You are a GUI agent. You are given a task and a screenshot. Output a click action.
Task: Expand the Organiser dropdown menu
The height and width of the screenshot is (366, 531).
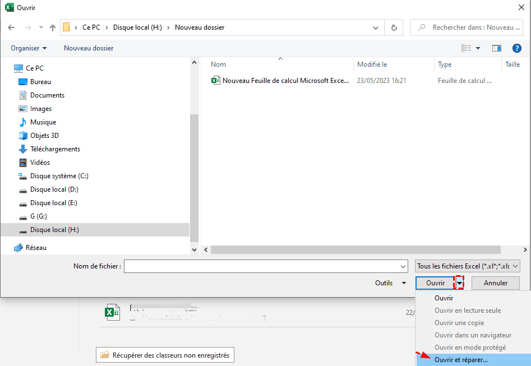[x=29, y=48]
